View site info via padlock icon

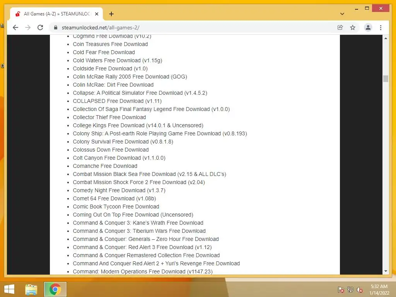56,27
